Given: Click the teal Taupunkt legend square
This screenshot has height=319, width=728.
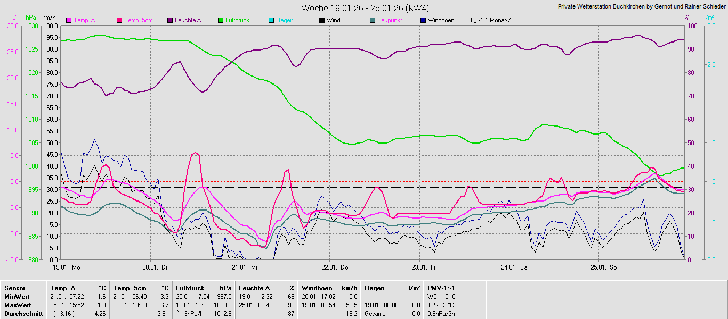Looking at the screenshot, I should pos(373,20).
